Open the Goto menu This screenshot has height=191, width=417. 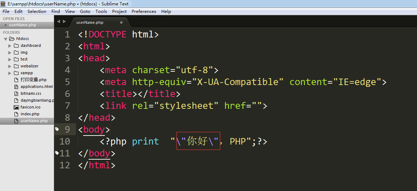pos(85,11)
